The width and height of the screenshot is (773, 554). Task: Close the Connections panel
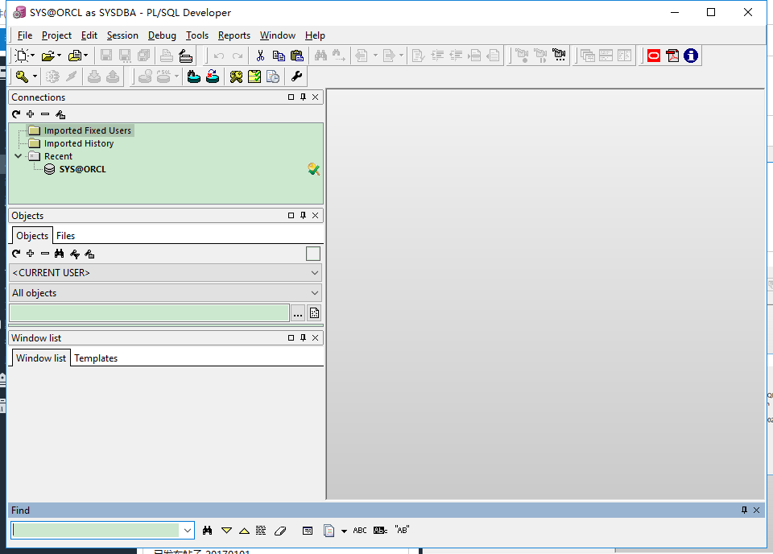tap(316, 97)
